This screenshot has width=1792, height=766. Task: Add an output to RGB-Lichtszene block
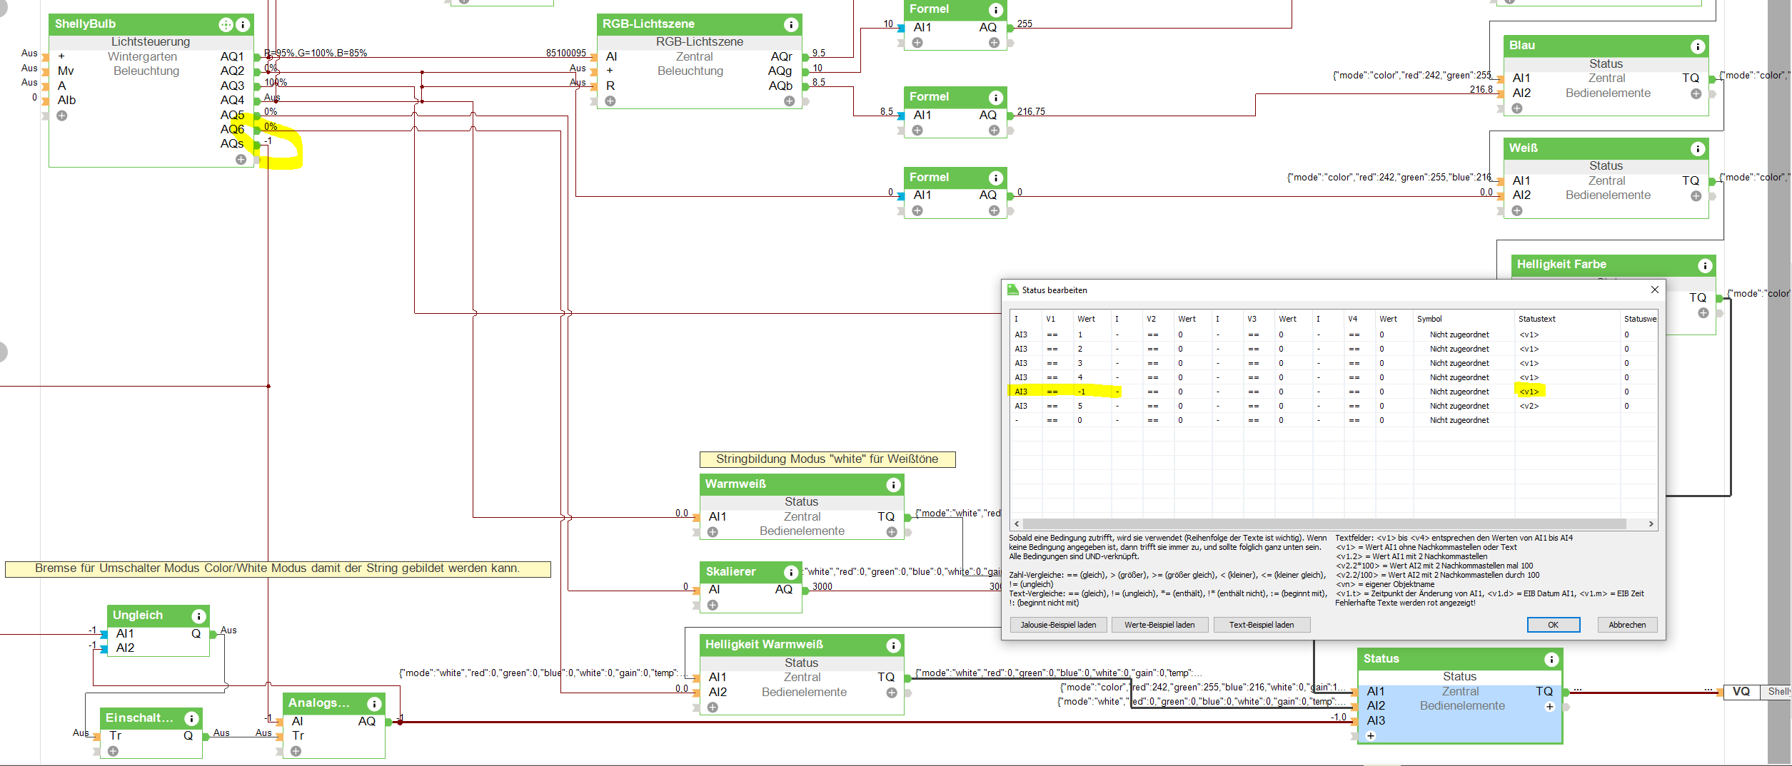[789, 101]
